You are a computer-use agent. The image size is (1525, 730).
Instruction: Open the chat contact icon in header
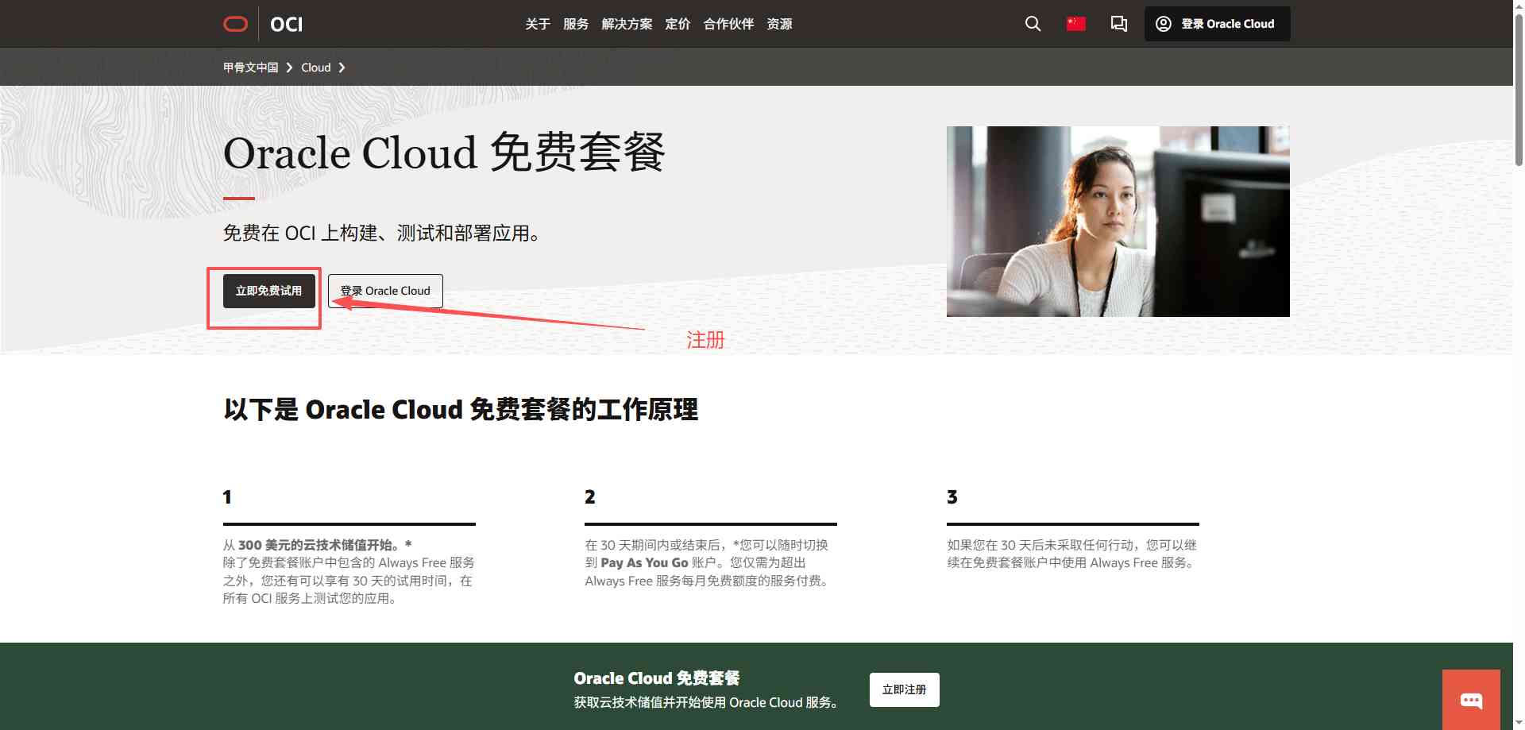click(x=1118, y=24)
